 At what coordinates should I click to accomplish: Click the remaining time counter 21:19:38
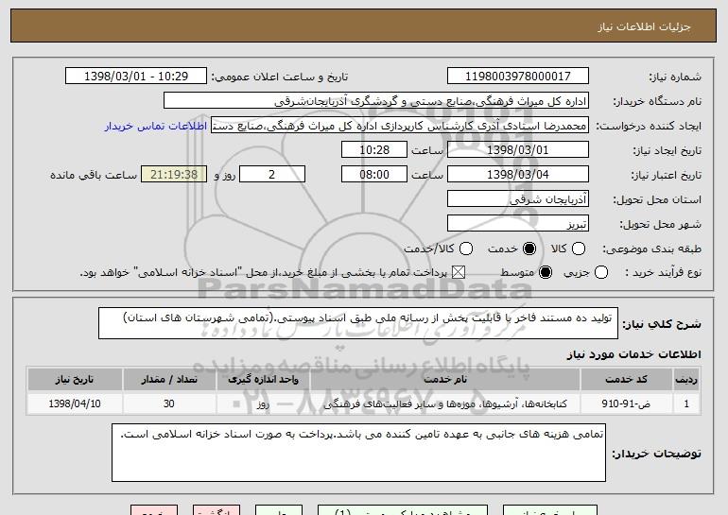[174, 175]
